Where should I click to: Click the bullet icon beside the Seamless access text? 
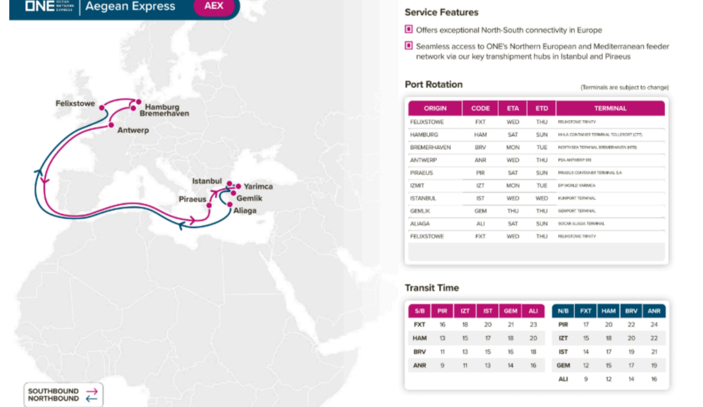click(x=408, y=46)
